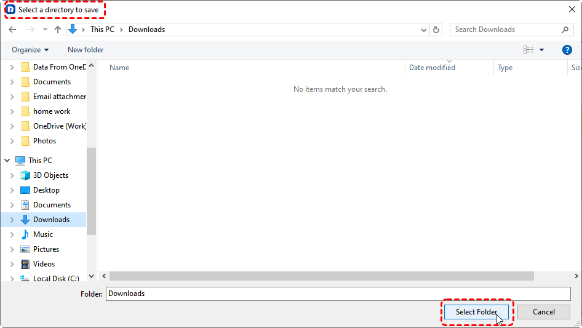
Task: Open the view options dropdown arrow
Action: tap(542, 50)
